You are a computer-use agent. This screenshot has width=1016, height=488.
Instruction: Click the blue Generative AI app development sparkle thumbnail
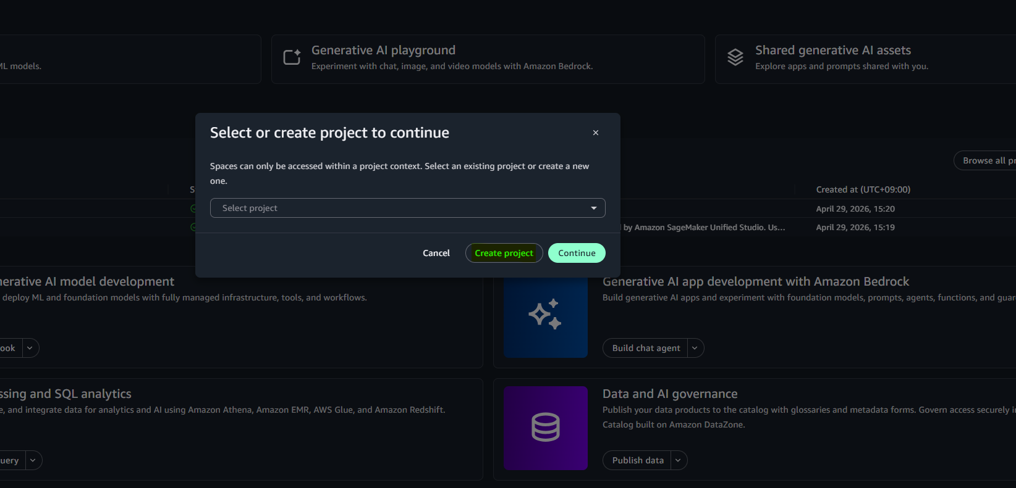(x=546, y=317)
